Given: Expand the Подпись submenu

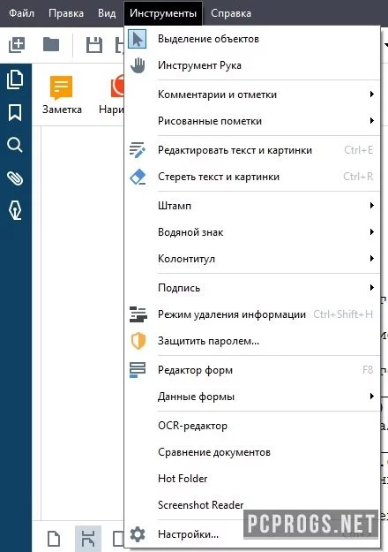Looking at the screenshot, I should pyautogui.click(x=252, y=288).
